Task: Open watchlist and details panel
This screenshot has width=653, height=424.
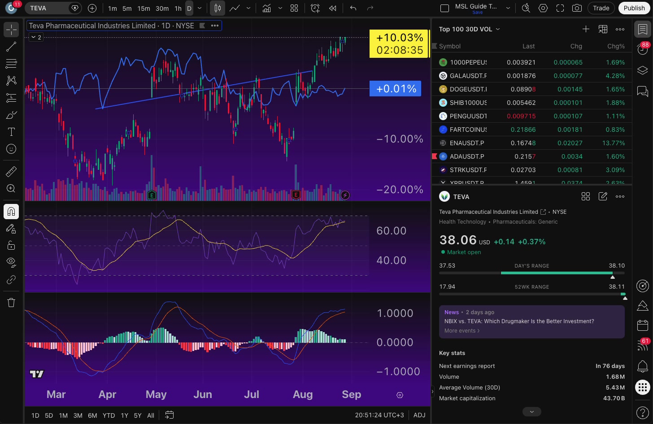Action: (x=643, y=30)
